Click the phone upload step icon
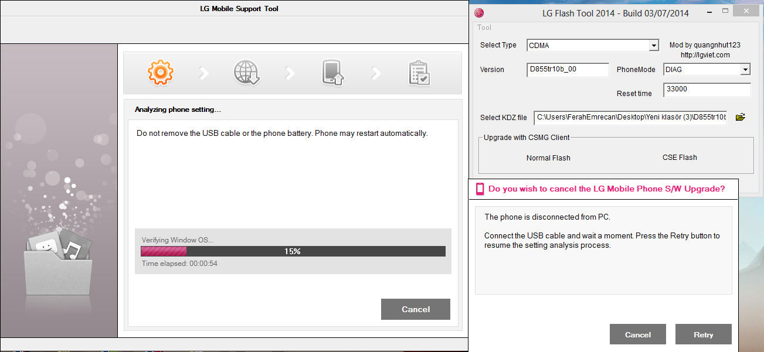764x352 pixels. pos(332,73)
